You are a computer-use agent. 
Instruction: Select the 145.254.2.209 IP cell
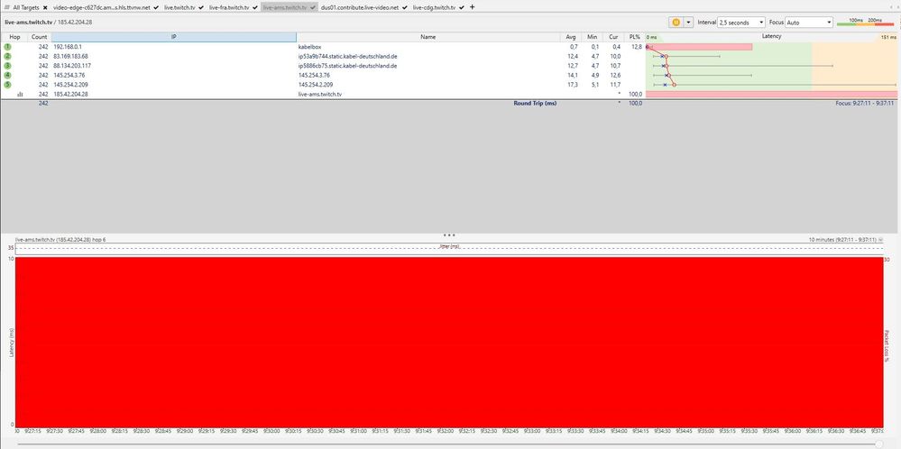(173, 85)
